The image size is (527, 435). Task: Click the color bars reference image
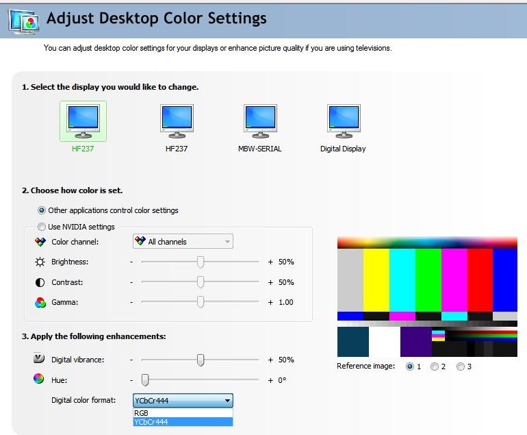click(427, 296)
